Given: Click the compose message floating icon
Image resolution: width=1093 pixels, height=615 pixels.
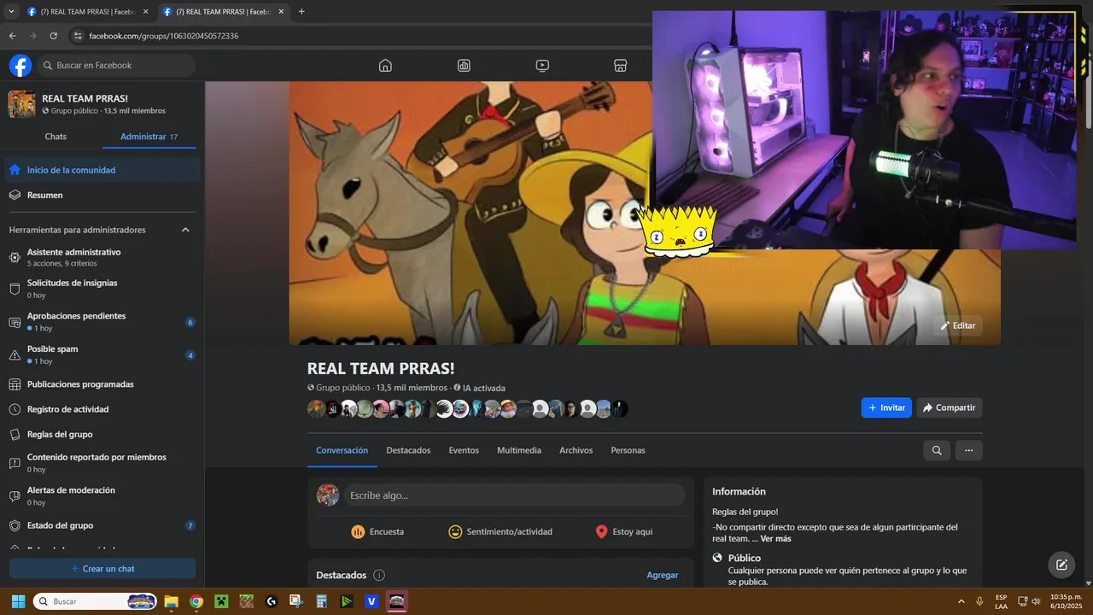Looking at the screenshot, I should 1061,565.
